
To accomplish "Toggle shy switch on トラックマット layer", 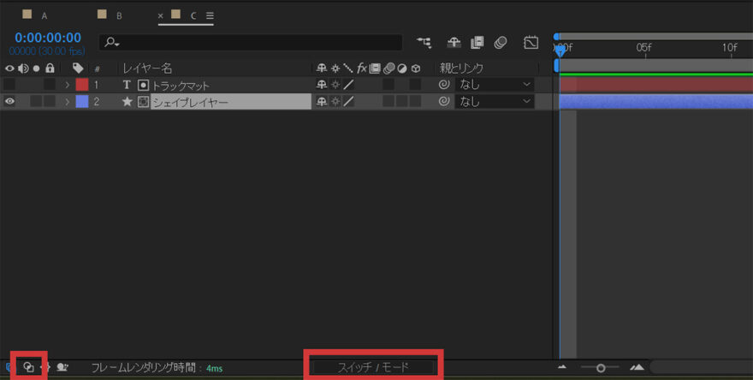I will [321, 85].
